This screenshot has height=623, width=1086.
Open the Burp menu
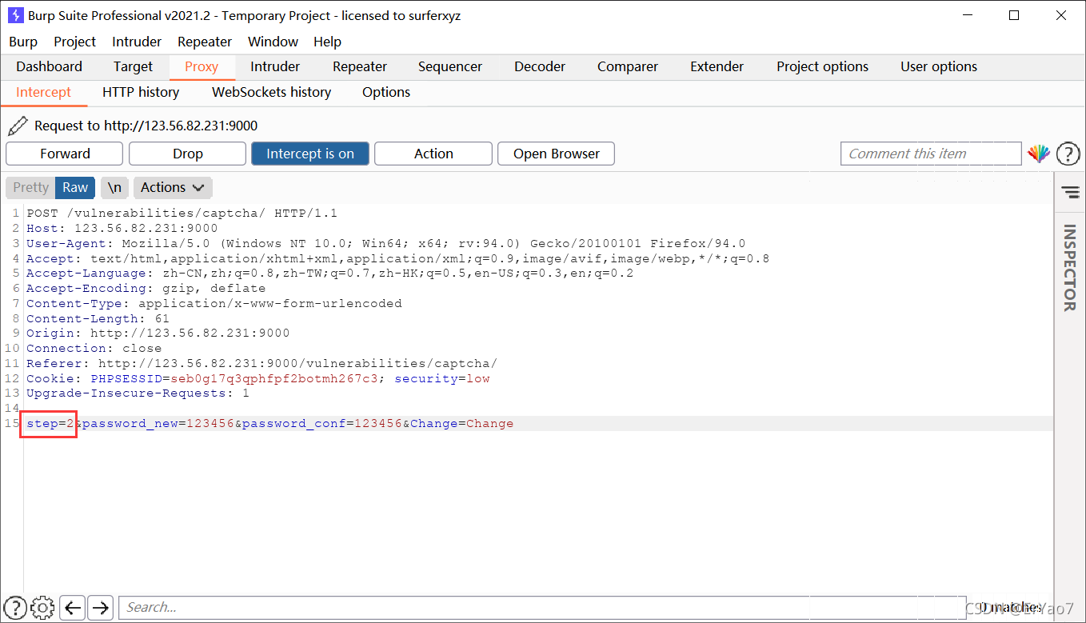coord(23,42)
